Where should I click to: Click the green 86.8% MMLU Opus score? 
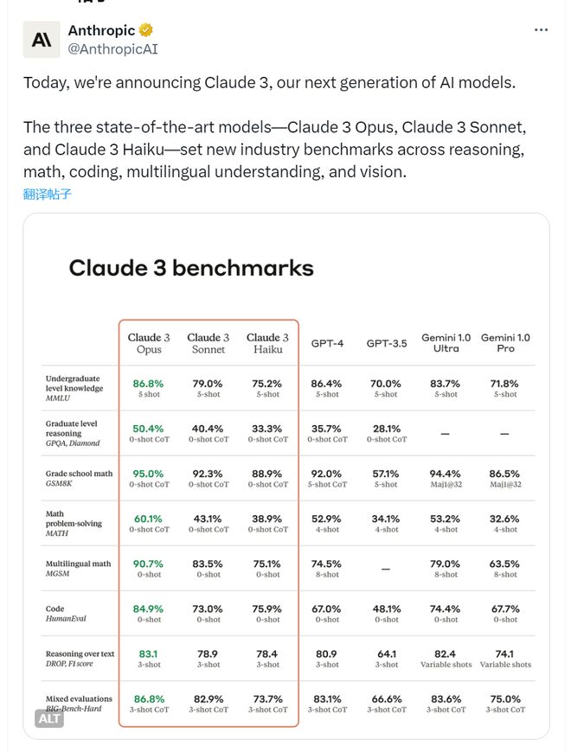pos(148,384)
